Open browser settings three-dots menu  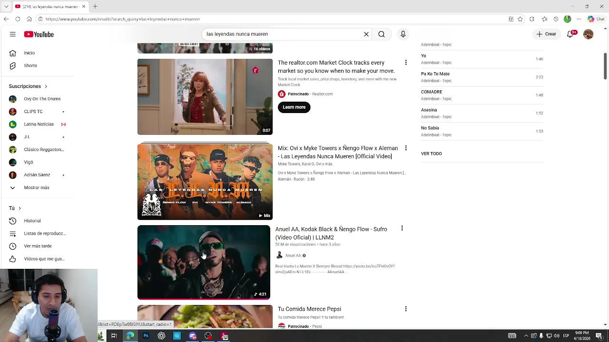[x=579, y=19]
